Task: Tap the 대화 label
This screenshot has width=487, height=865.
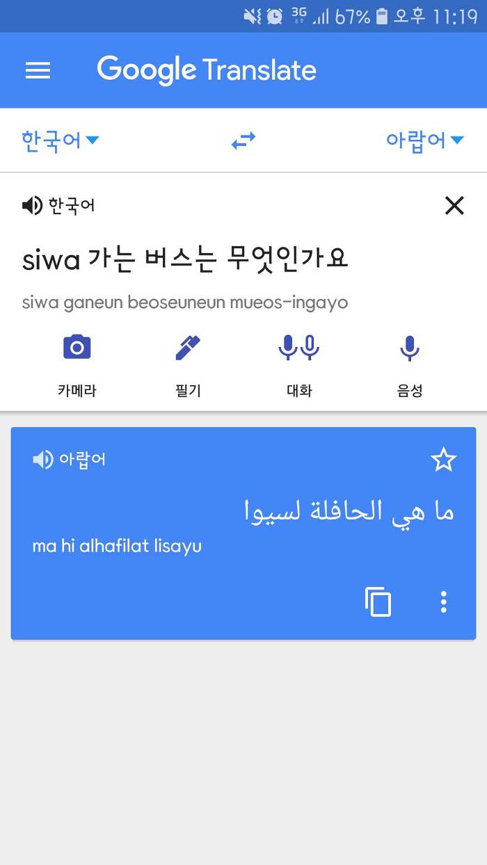Action: coord(299,391)
